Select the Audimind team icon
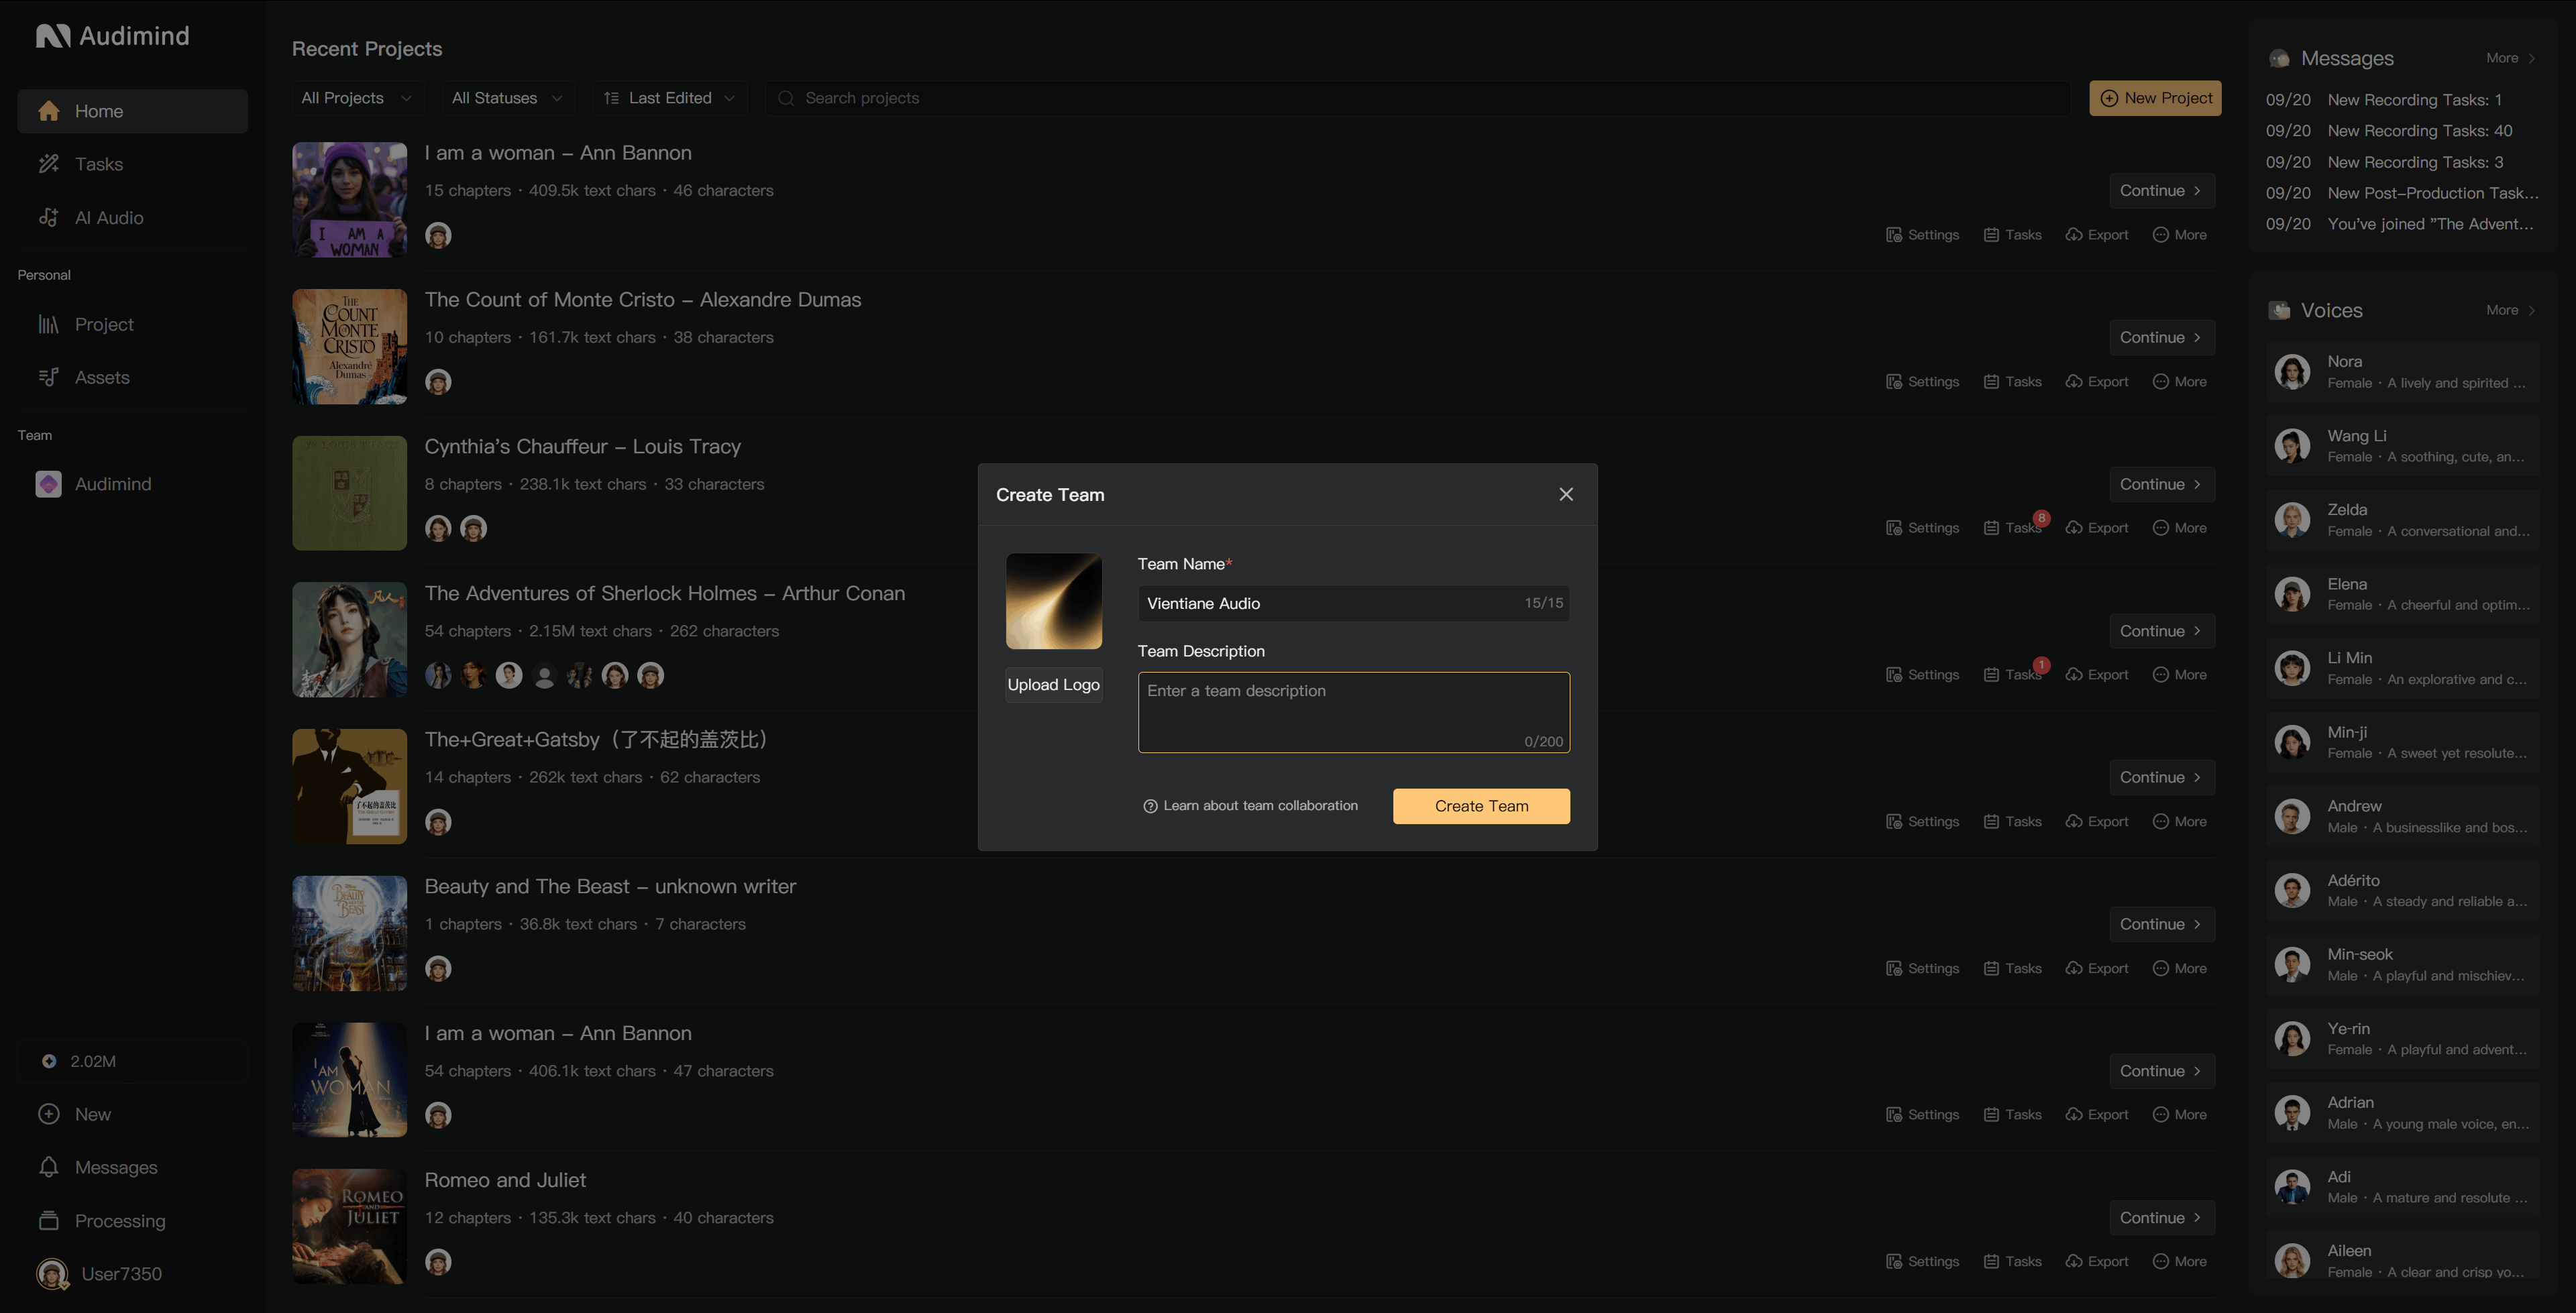Screen dimensions: 2576x1313 (48, 484)
